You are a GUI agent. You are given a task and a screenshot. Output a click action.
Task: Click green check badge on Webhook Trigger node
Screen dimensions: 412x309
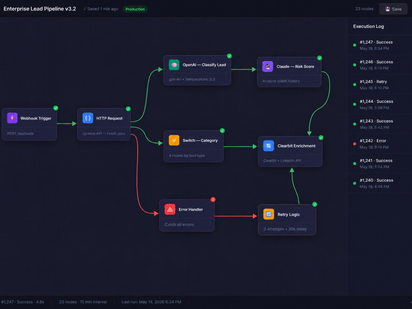coord(56,108)
